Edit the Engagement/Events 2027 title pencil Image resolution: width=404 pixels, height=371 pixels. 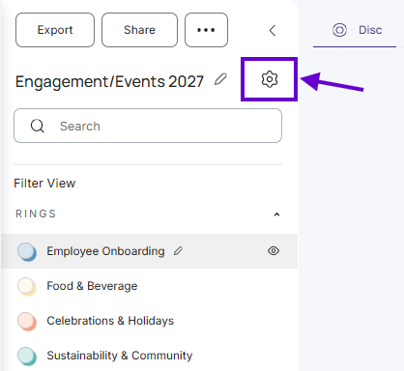tap(220, 79)
